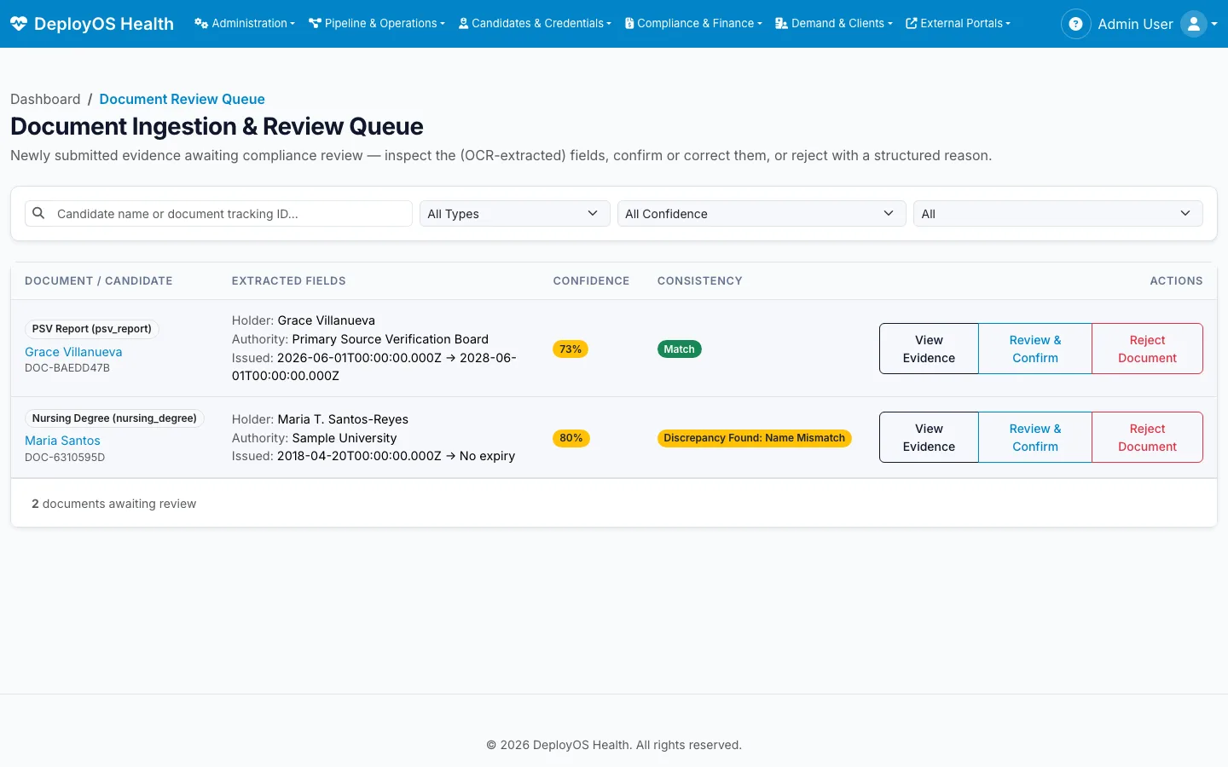
Task: Click the PSV Report (psv_report) tag
Action: 91,329
